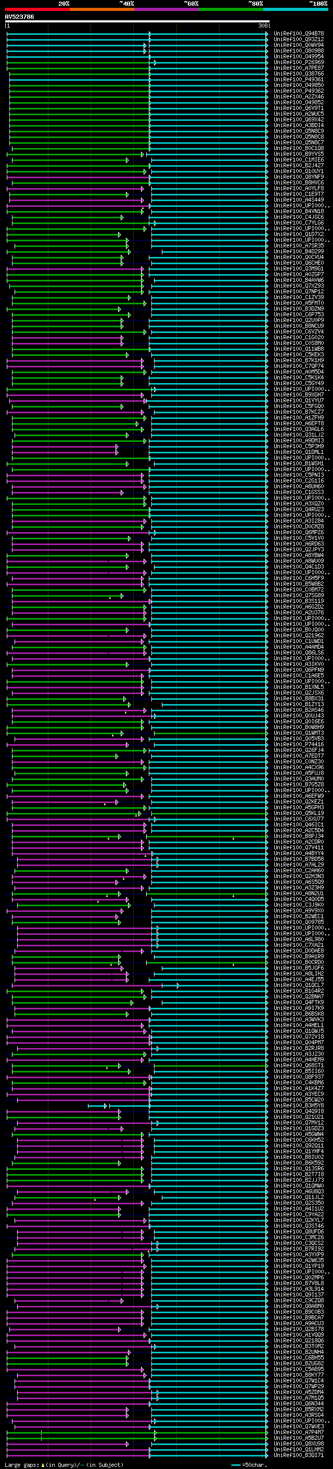Choose hit UniRef100_B2J427

(299, 165)
